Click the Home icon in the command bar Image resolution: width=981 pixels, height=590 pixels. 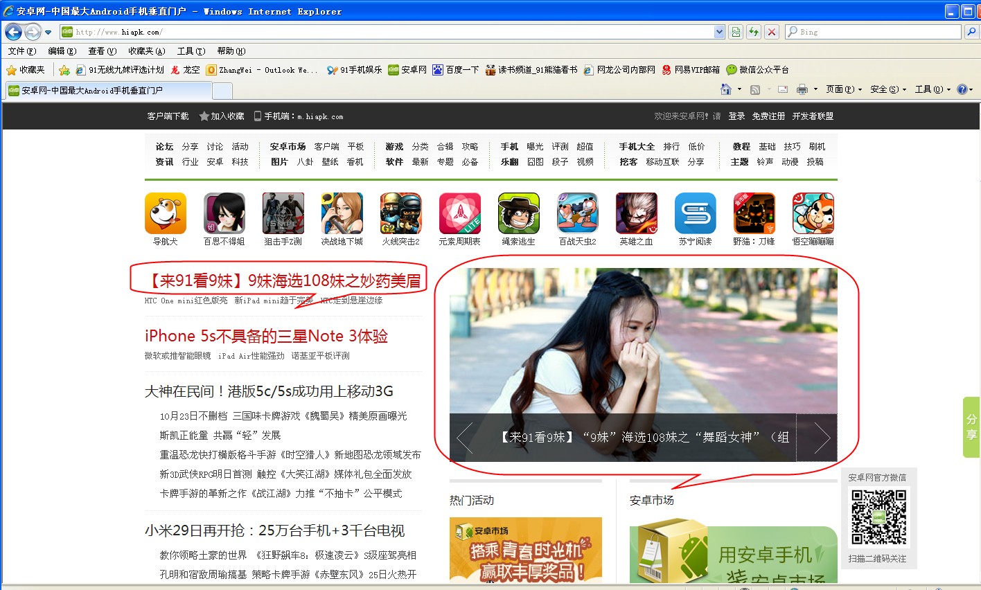click(x=726, y=89)
